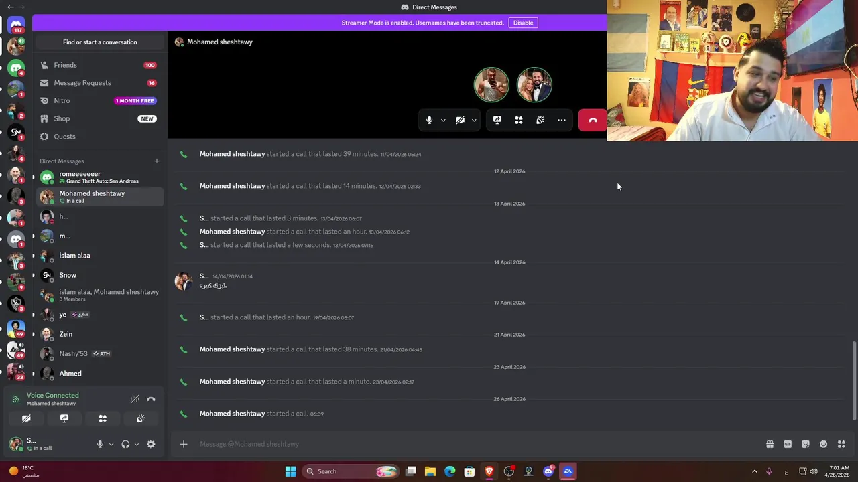858x482 pixels.
Task: Click the Voice Connected status text
Action: pos(53,396)
